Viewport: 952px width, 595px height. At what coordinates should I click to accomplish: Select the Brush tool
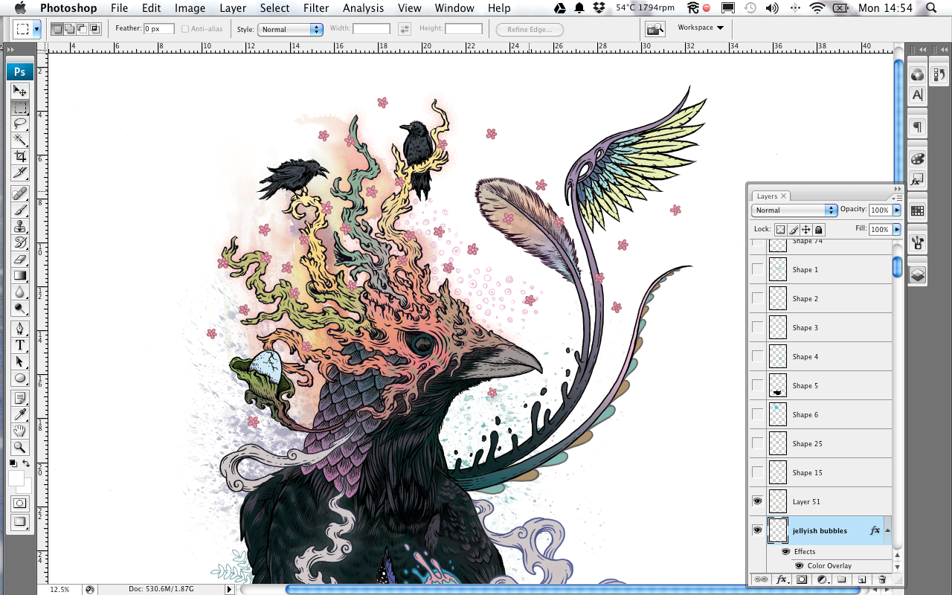pyautogui.click(x=20, y=210)
